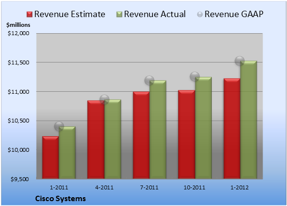Click the red Revenue Estimate legend swatch
The width and height of the screenshot is (287, 206).
pyautogui.click(x=29, y=15)
